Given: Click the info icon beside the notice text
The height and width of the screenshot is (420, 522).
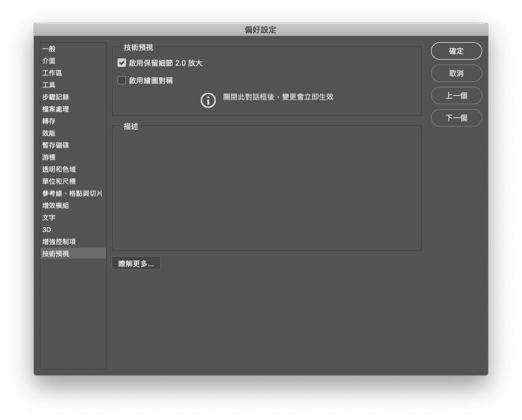Looking at the screenshot, I should coord(208,101).
